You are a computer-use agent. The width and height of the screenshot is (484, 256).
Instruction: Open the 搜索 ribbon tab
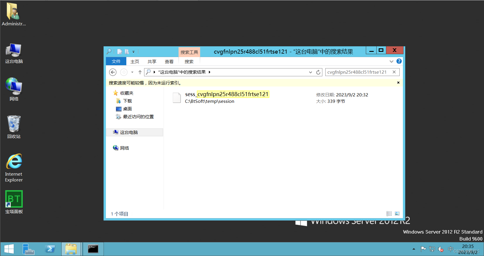189,61
